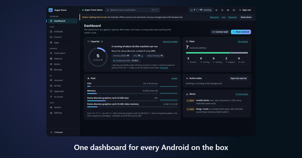The width and height of the screenshot is (302, 158).
Task: Click the 0 error fleet tile
Action: pyautogui.click(x=242, y=60)
